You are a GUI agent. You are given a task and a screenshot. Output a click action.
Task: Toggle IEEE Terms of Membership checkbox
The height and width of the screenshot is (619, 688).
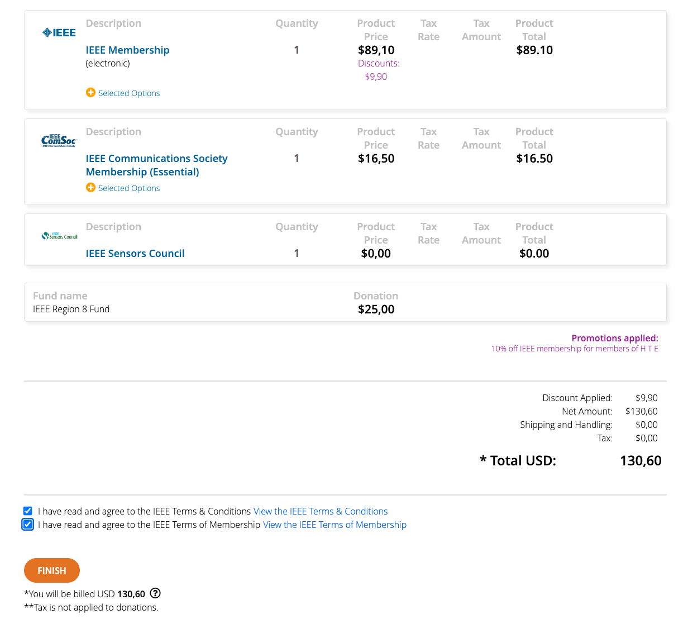click(28, 524)
